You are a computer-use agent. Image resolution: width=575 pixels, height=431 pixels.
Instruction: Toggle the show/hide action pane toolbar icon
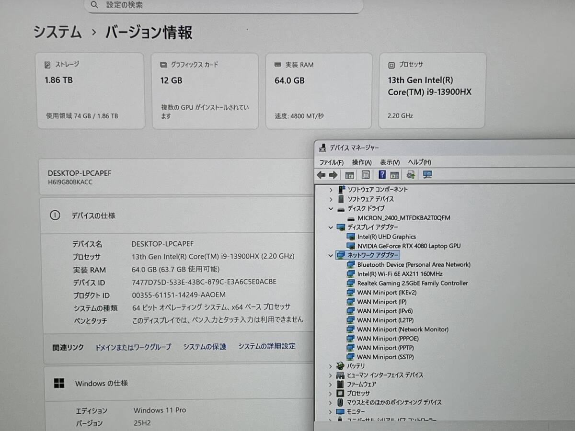[394, 175]
